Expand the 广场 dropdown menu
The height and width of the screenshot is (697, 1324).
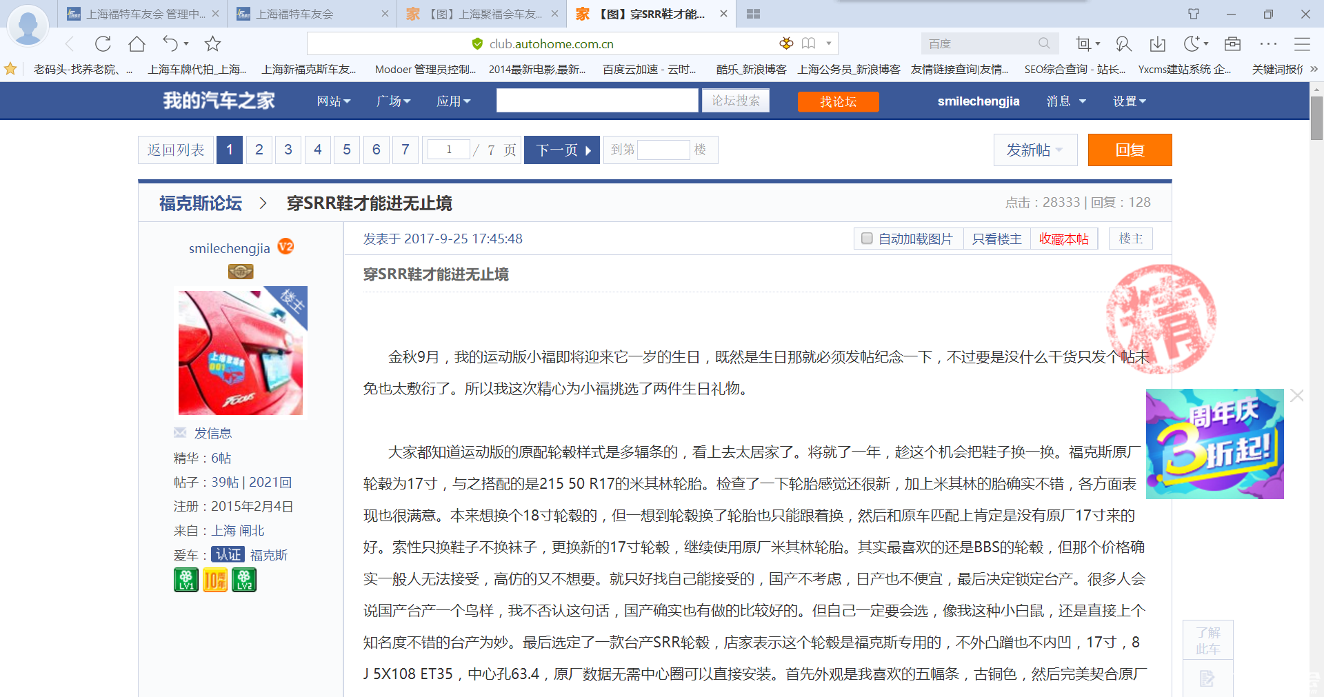click(x=393, y=101)
